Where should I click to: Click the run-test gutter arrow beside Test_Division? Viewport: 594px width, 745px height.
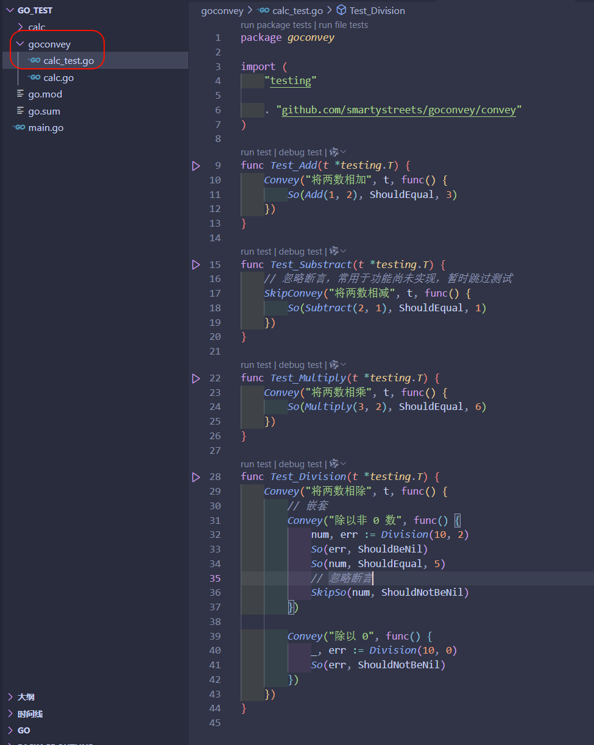[196, 477]
